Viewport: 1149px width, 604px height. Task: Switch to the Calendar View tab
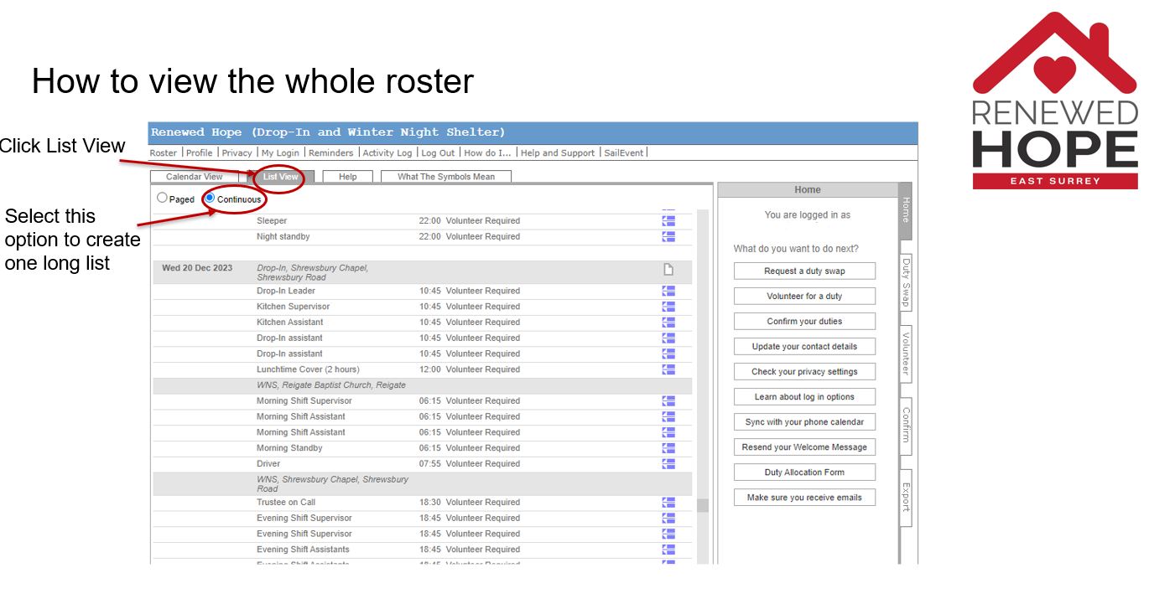[x=195, y=177]
